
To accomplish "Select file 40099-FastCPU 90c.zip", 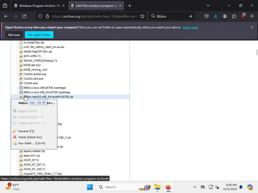I will (38, 52).
